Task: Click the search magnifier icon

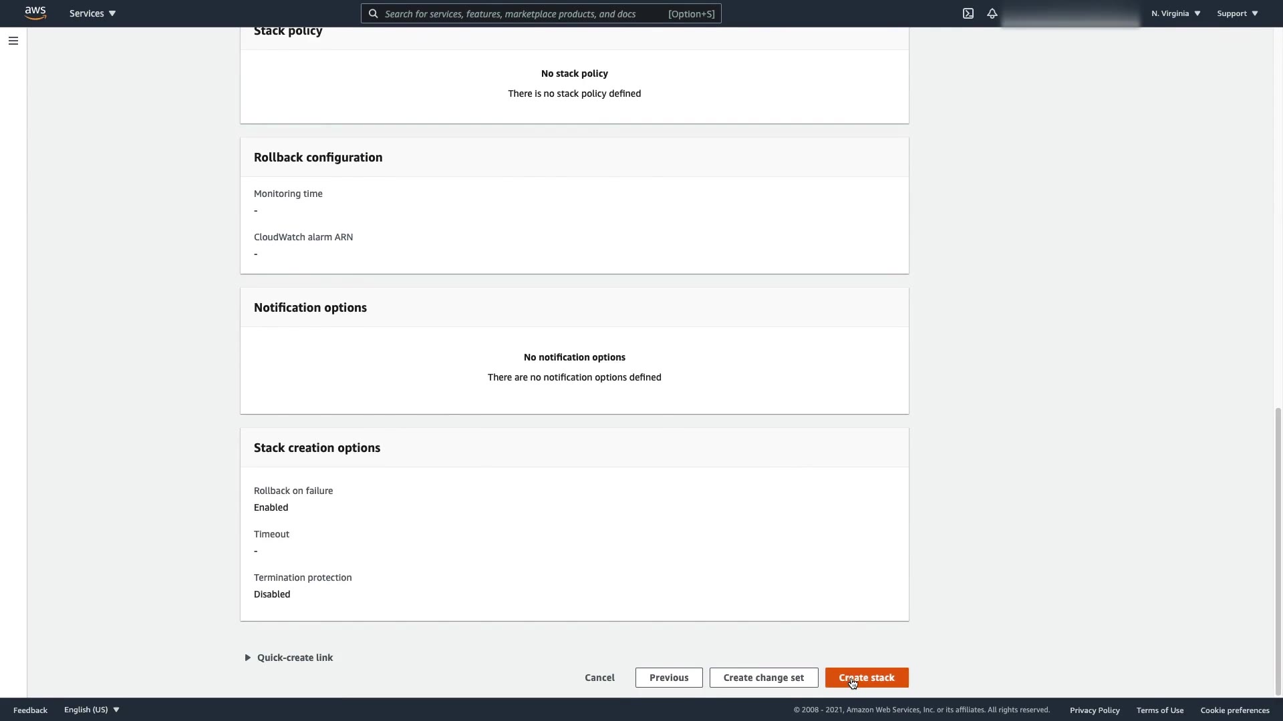Action: [x=374, y=13]
